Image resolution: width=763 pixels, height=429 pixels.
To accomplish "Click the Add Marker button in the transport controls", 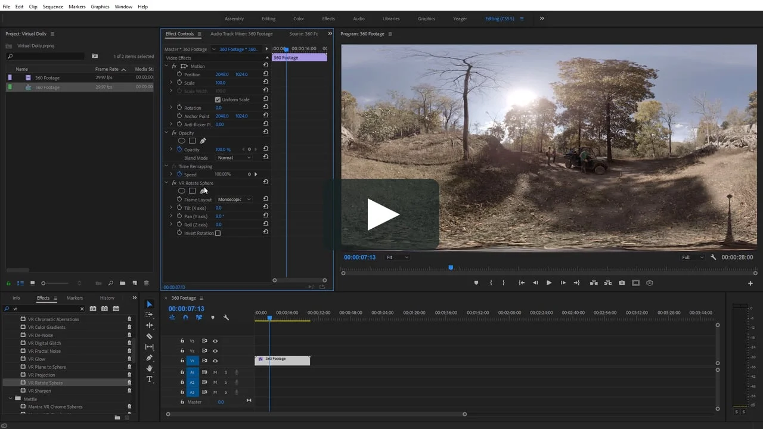I will click(x=476, y=282).
